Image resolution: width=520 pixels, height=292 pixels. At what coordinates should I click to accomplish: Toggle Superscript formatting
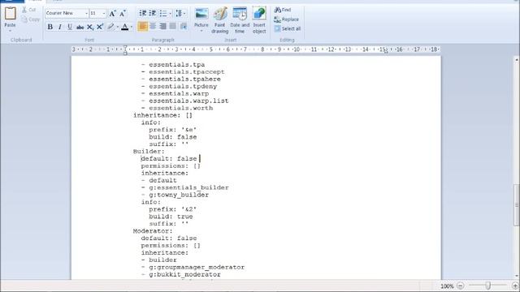tap(100, 27)
